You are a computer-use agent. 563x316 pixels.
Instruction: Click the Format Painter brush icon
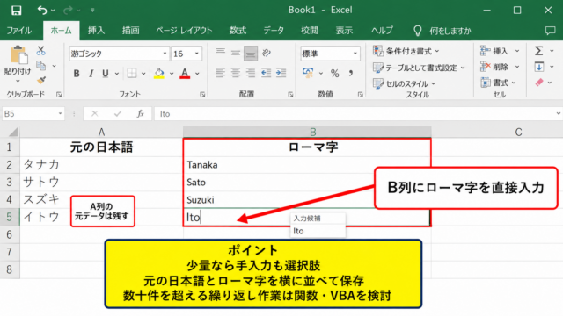41,80
